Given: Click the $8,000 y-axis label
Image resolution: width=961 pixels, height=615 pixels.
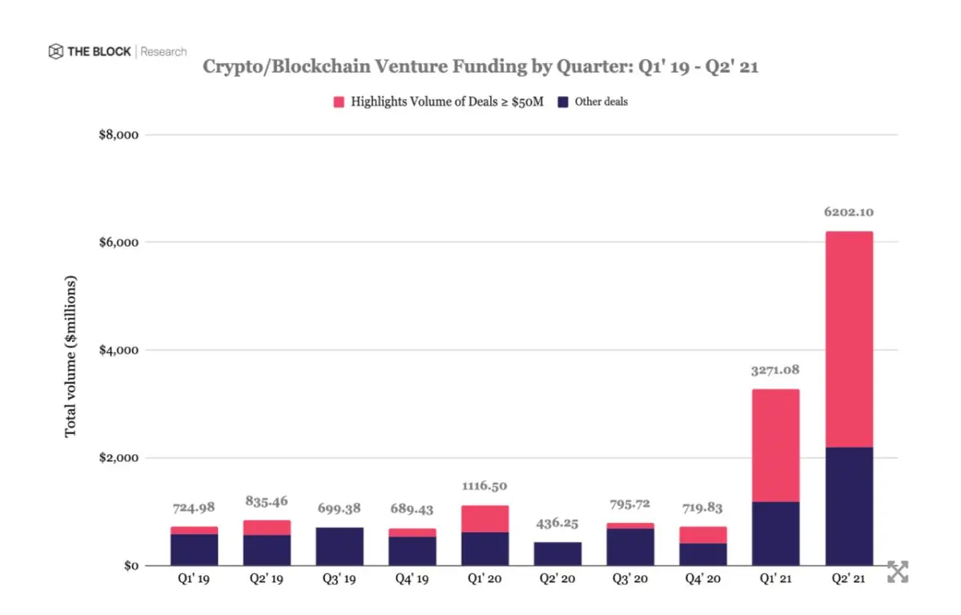Looking at the screenshot, I should [118, 134].
